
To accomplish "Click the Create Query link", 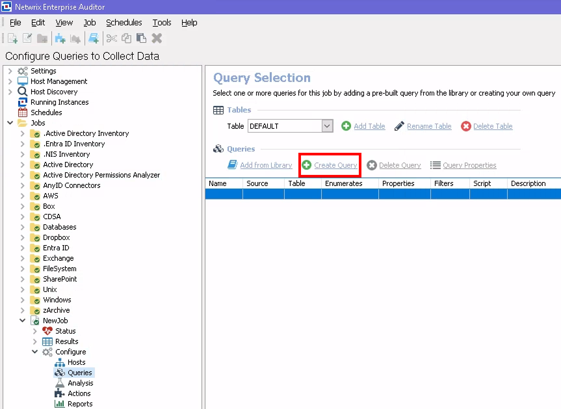I will 335,165.
